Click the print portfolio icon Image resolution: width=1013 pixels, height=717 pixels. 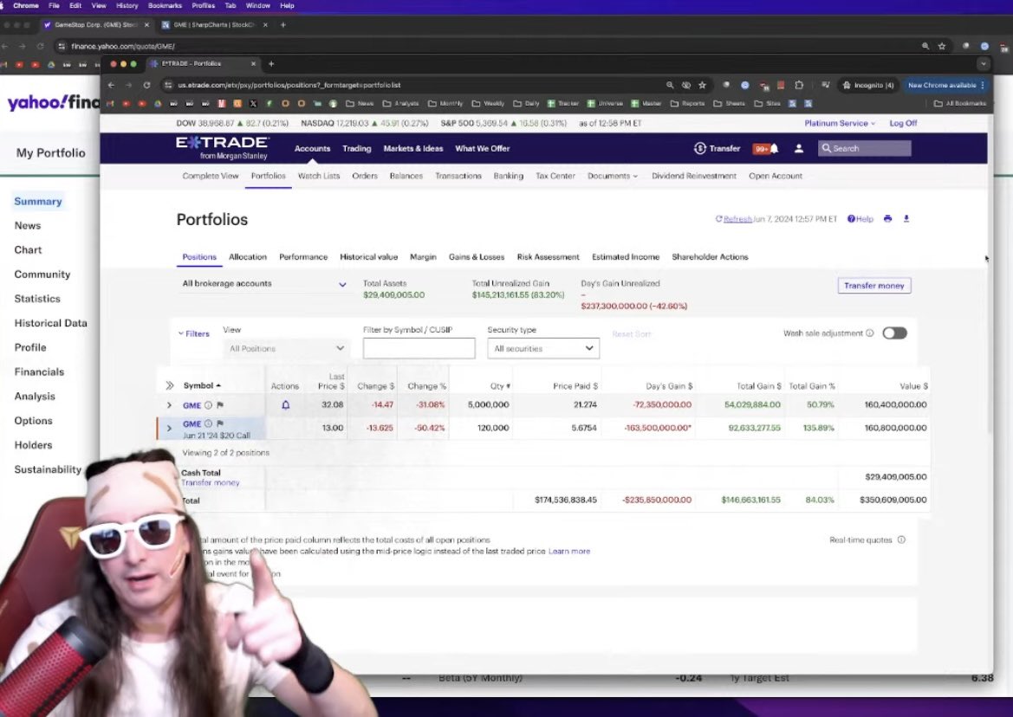tap(887, 219)
